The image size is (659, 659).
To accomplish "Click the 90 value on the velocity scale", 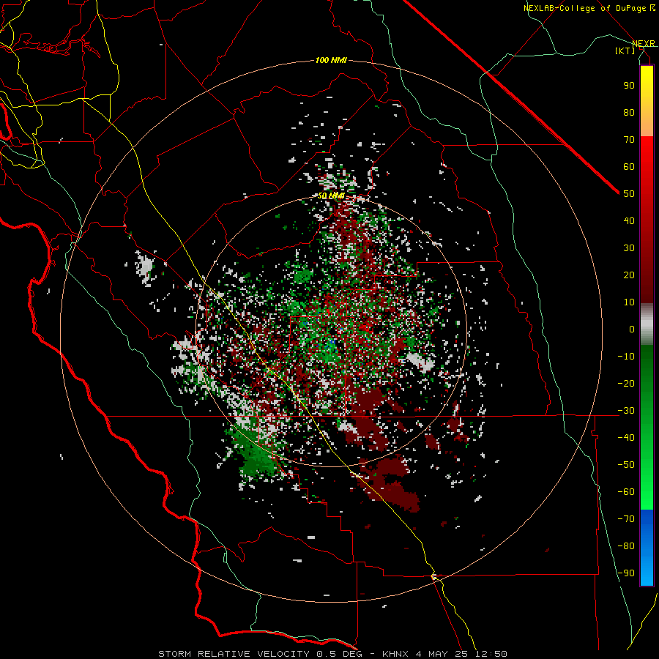I will coord(629,86).
